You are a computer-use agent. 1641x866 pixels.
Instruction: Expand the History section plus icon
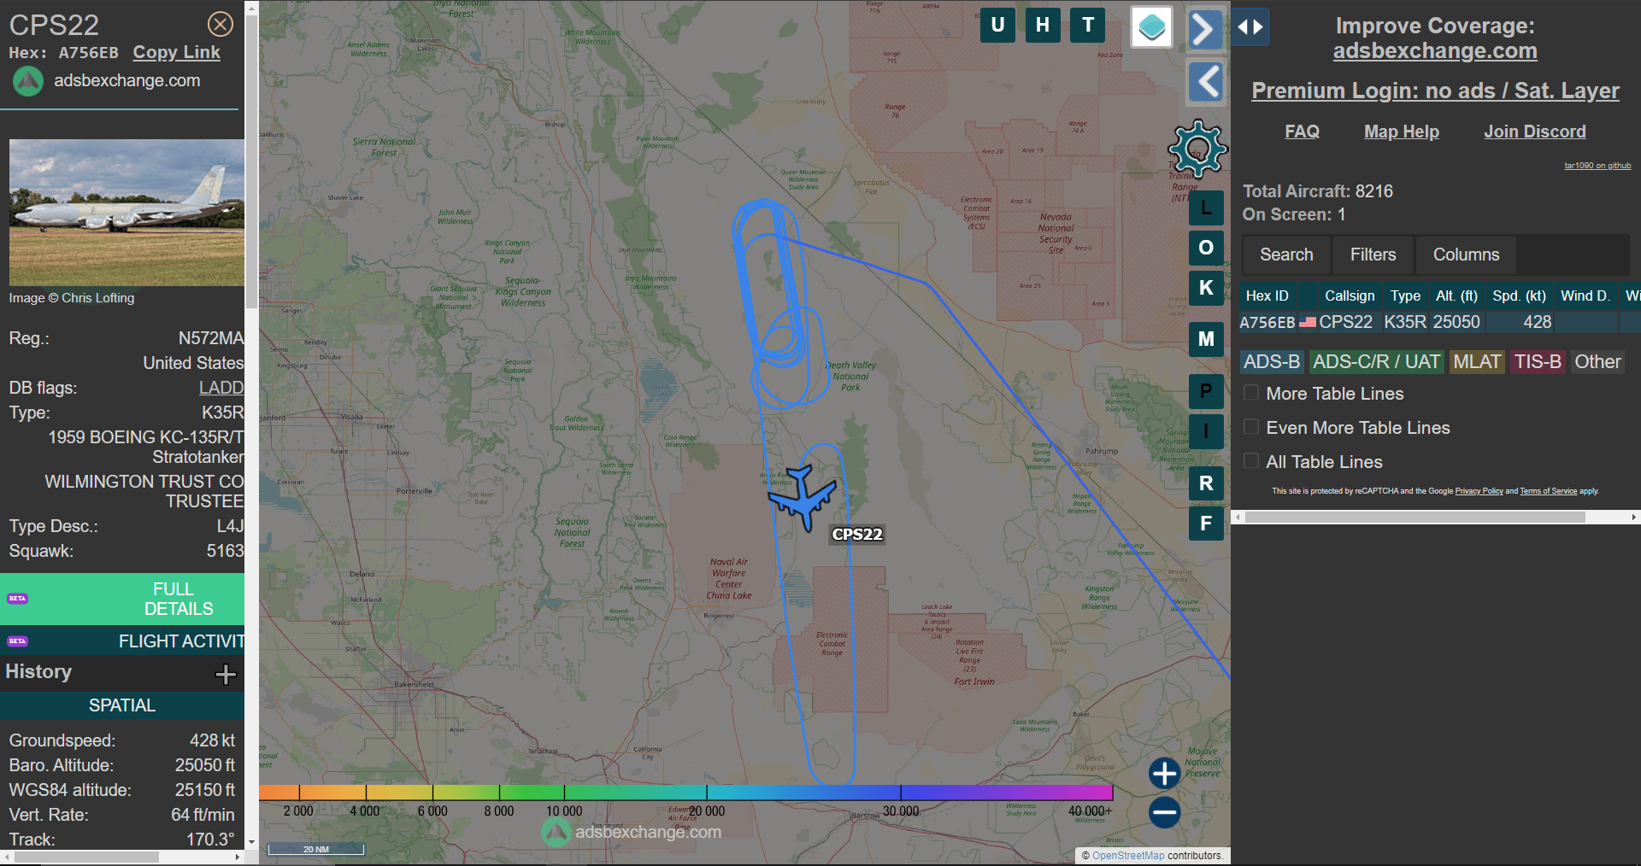click(x=226, y=675)
